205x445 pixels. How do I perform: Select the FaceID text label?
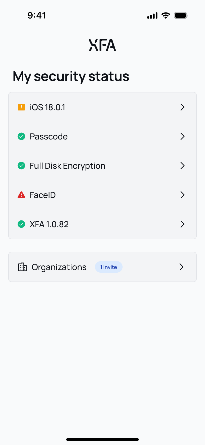(43, 195)
